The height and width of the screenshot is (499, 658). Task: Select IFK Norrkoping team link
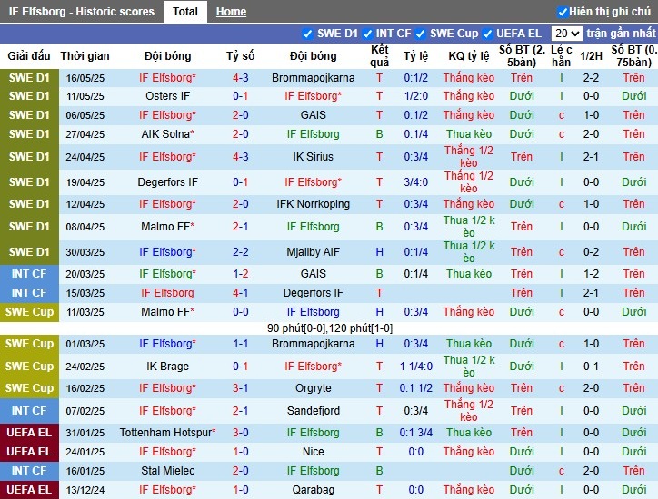[x=313, y=204]
